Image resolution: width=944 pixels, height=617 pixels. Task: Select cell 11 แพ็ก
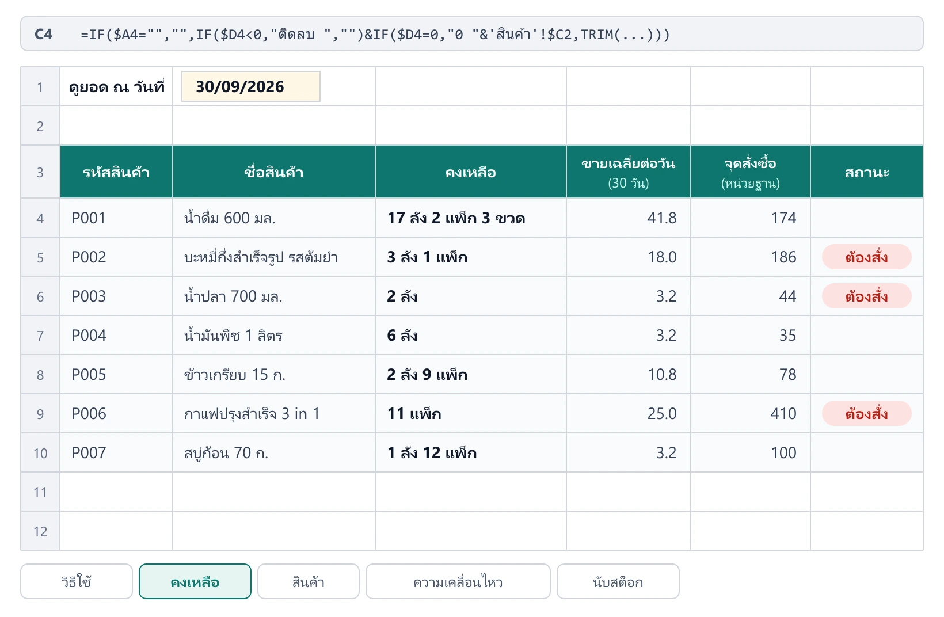[x=471, y=414]
